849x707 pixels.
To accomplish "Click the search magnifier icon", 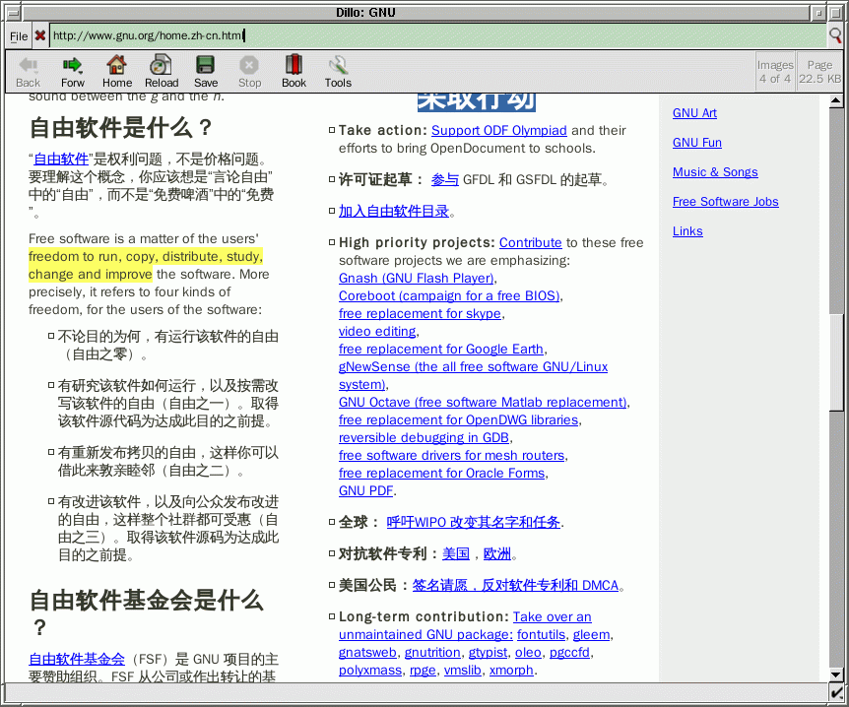I will pos(835,35).
